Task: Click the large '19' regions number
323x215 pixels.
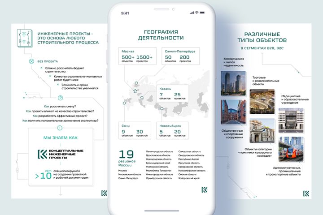Action: 126,154
